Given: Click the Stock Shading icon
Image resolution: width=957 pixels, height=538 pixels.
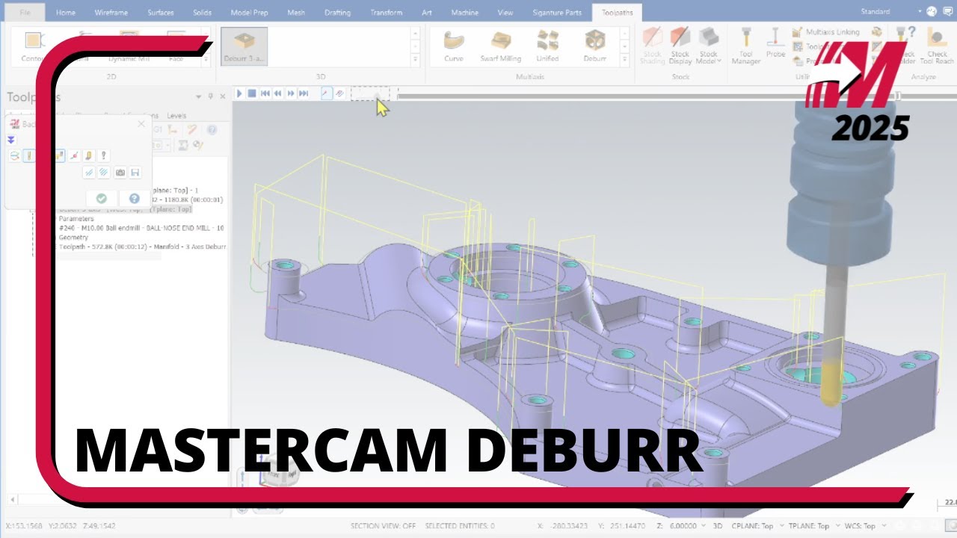Looking at the screenshot, I should (653, 46).
